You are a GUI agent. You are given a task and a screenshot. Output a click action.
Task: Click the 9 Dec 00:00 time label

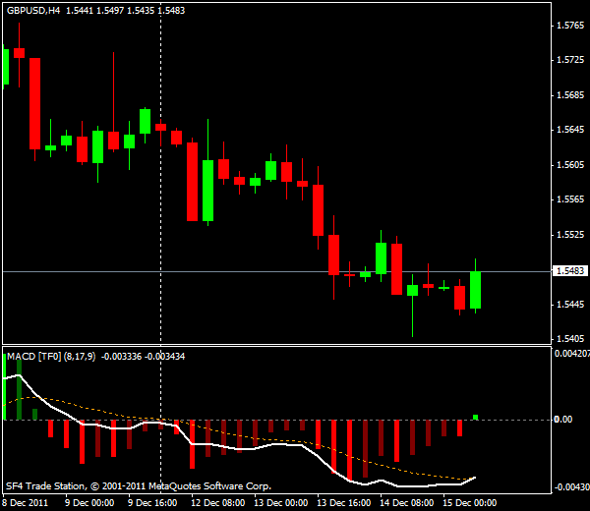pyautogui.click(x=89, y=503)
